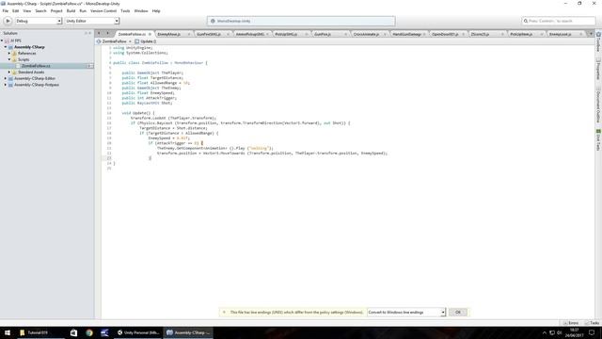
Task: Expand the Assembly-CSharp-Editor project
Action: tap(6, 78)
